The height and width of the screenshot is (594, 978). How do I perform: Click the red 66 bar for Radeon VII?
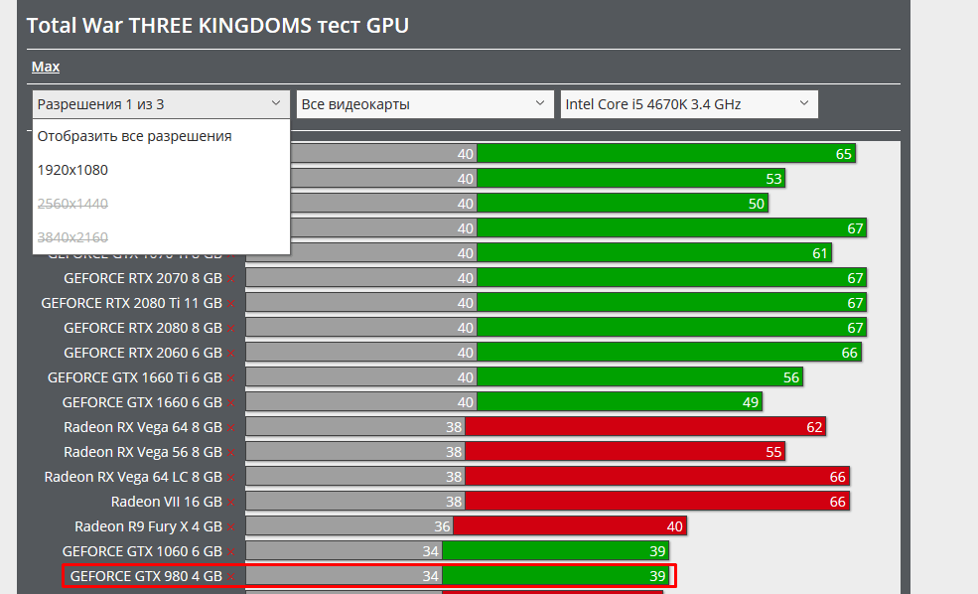point(657,502)
